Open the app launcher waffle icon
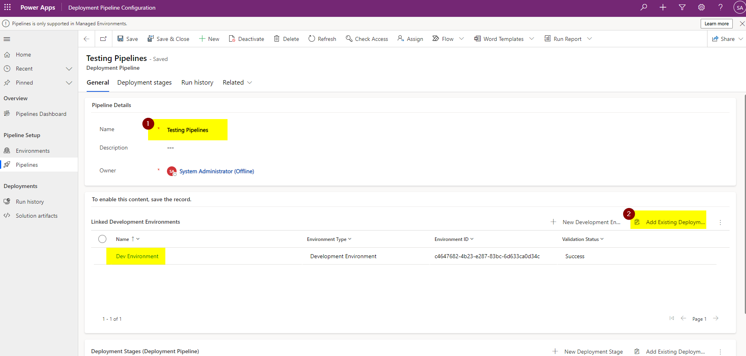The width and height of the screenshot is (746, 356). click(8, 7)
